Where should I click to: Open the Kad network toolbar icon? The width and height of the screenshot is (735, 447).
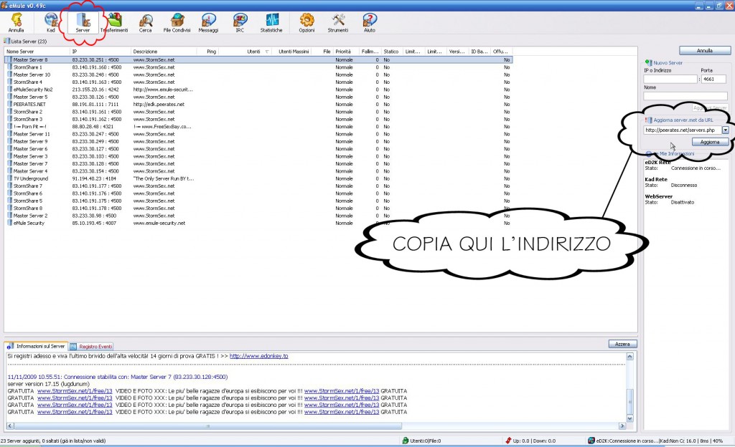[51, 22]
